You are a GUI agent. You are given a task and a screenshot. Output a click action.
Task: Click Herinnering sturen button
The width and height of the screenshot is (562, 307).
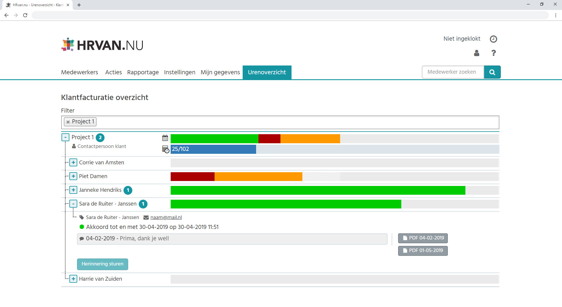click(102, 264)
